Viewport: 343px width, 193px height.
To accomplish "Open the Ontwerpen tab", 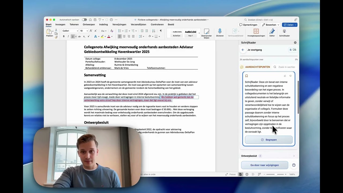I will pos(89,24).
